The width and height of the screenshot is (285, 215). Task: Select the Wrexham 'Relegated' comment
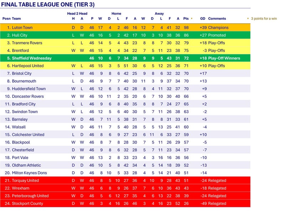pyautogui.click(x=217, y=188)
